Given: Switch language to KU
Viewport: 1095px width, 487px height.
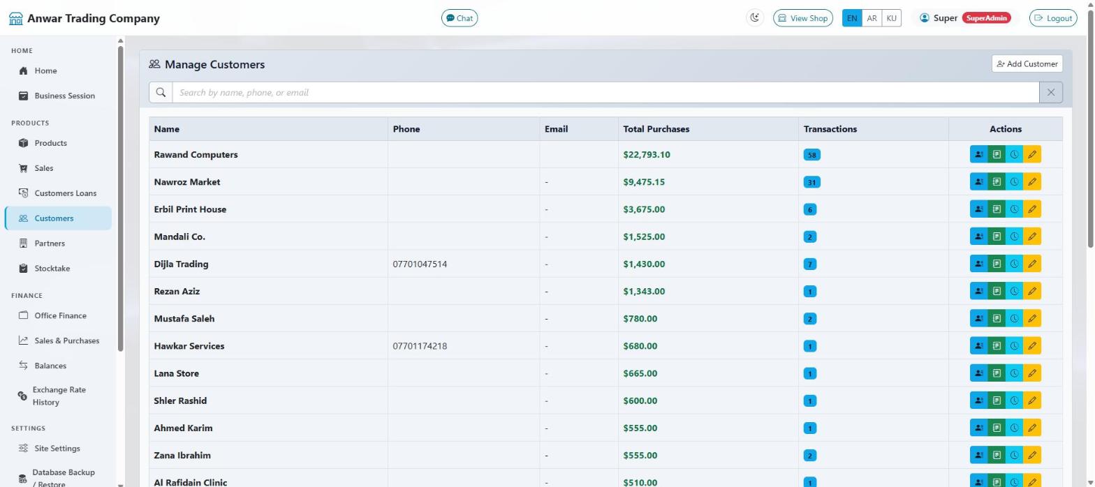Looking at the screenshot, I should pos(891,18).
